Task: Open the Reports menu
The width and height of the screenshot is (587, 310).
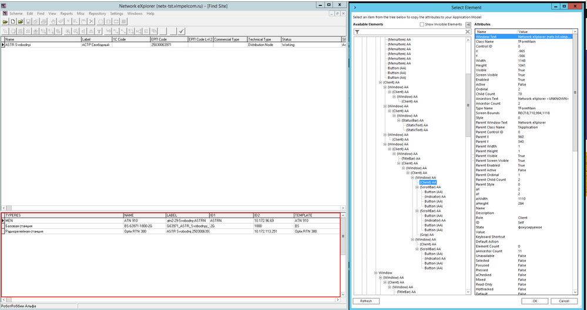Action: pos(66,13)
